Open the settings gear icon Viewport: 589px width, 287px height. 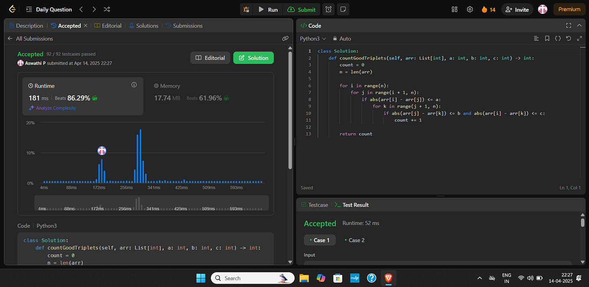point(470,9)
